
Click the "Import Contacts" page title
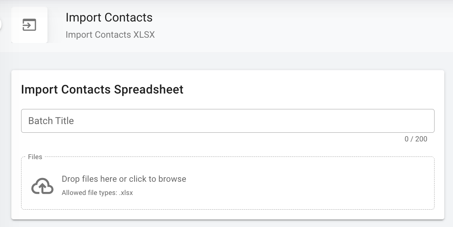tap(109, 17)
